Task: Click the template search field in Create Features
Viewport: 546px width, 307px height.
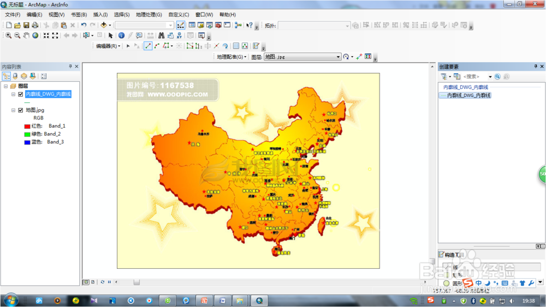Action: coord(475,76)
